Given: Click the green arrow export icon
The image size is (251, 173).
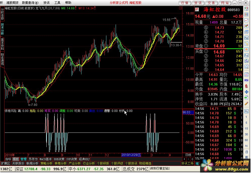Looking at the screenshot, I should pos(246,98).
